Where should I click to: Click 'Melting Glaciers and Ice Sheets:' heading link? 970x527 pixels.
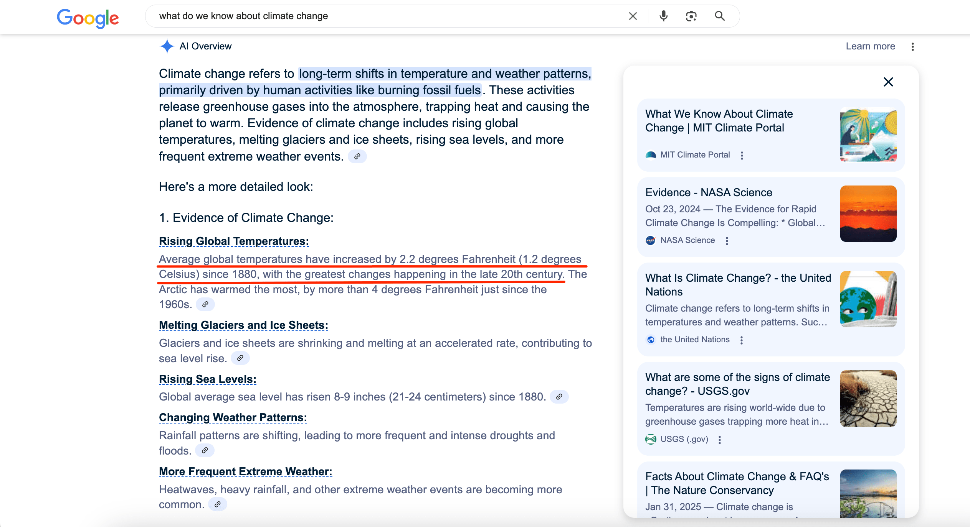(243, 325)
